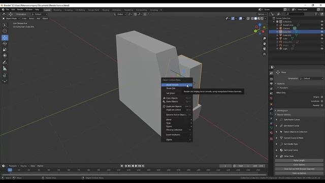Click the pan hand viewport icon
The image size is (325, 183).
(x=264, y=44)
